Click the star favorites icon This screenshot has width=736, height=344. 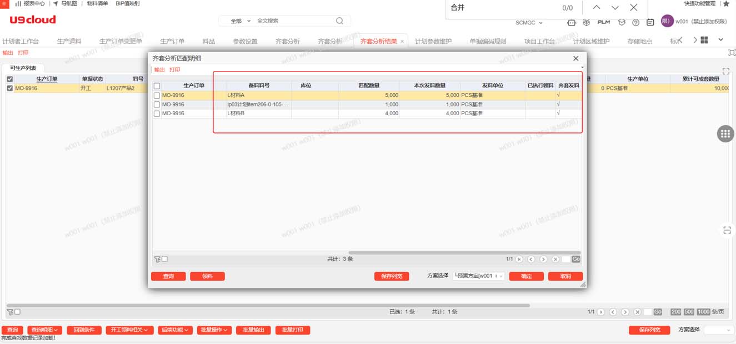coord(726,4)
